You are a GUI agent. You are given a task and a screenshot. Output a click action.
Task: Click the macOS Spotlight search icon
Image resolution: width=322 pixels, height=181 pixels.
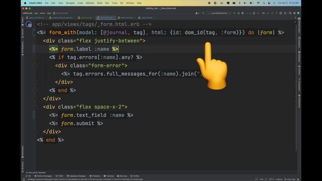click(264, 3)
